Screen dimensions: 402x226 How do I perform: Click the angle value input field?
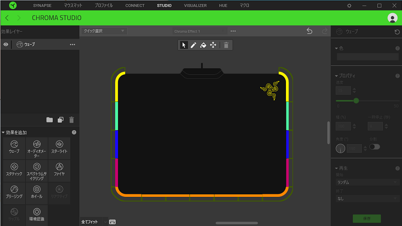tap(354, 148)
